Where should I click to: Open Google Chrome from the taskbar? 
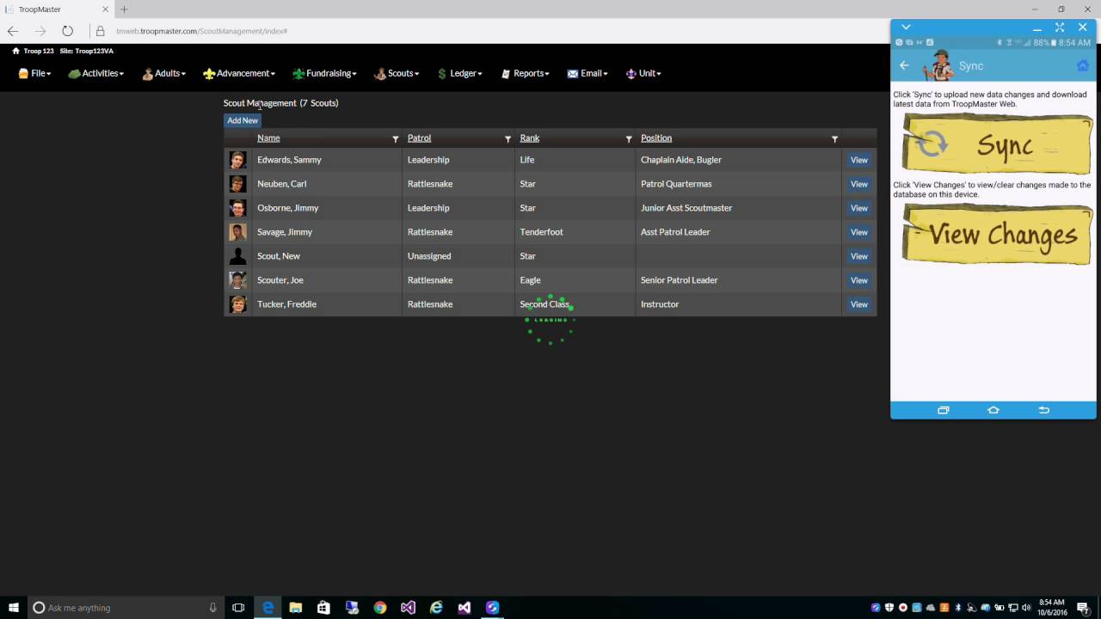[x=380, y=608]
